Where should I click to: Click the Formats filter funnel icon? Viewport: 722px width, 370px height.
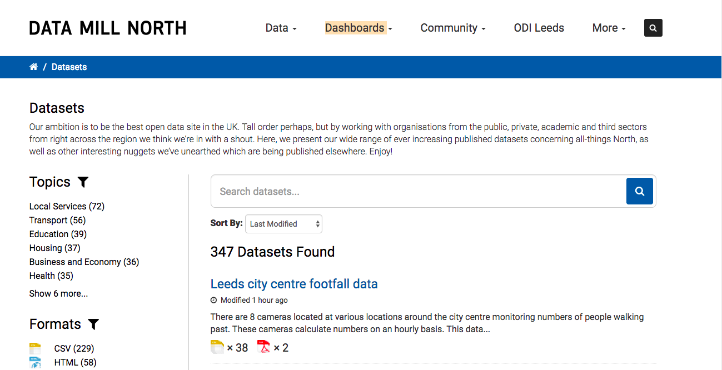point(93,324)
